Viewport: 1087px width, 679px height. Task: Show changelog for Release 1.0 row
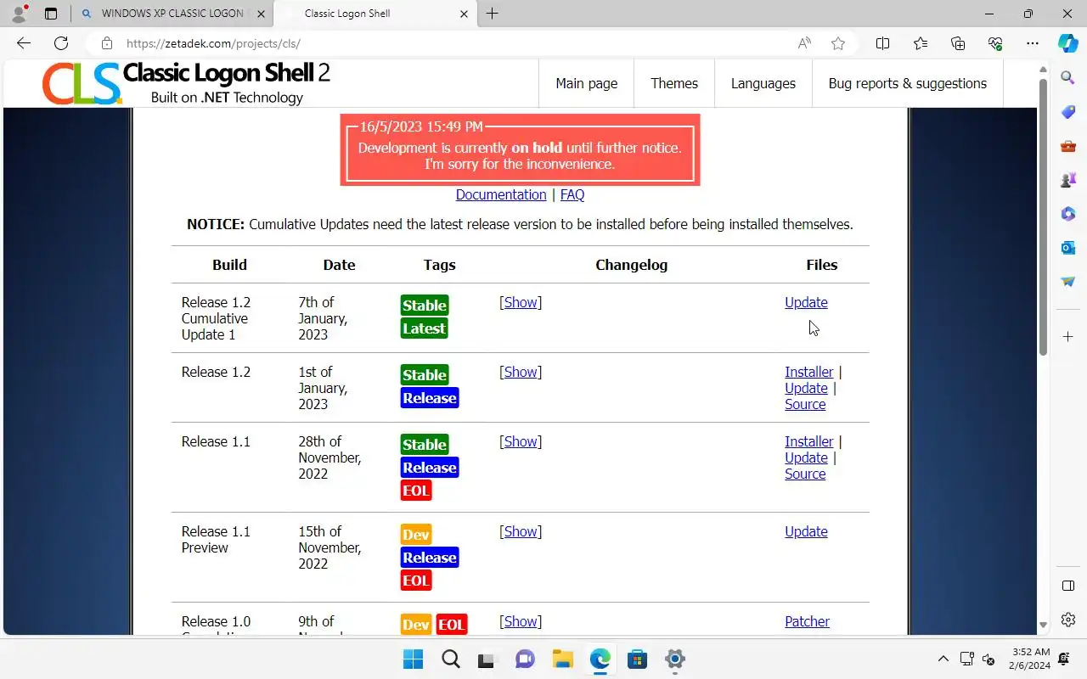pos(521,621)
